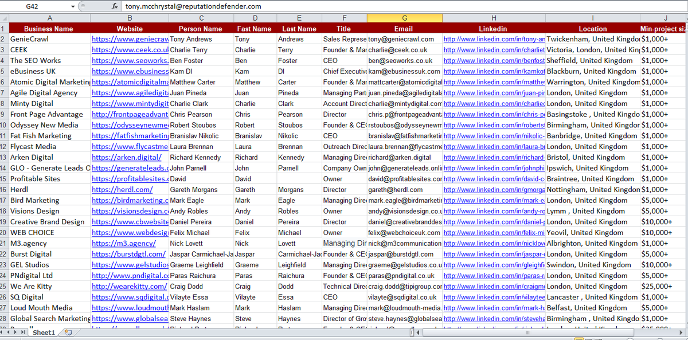Select the Profitable Sites cell
The image size is (688, 340).
tap(49, 178)
